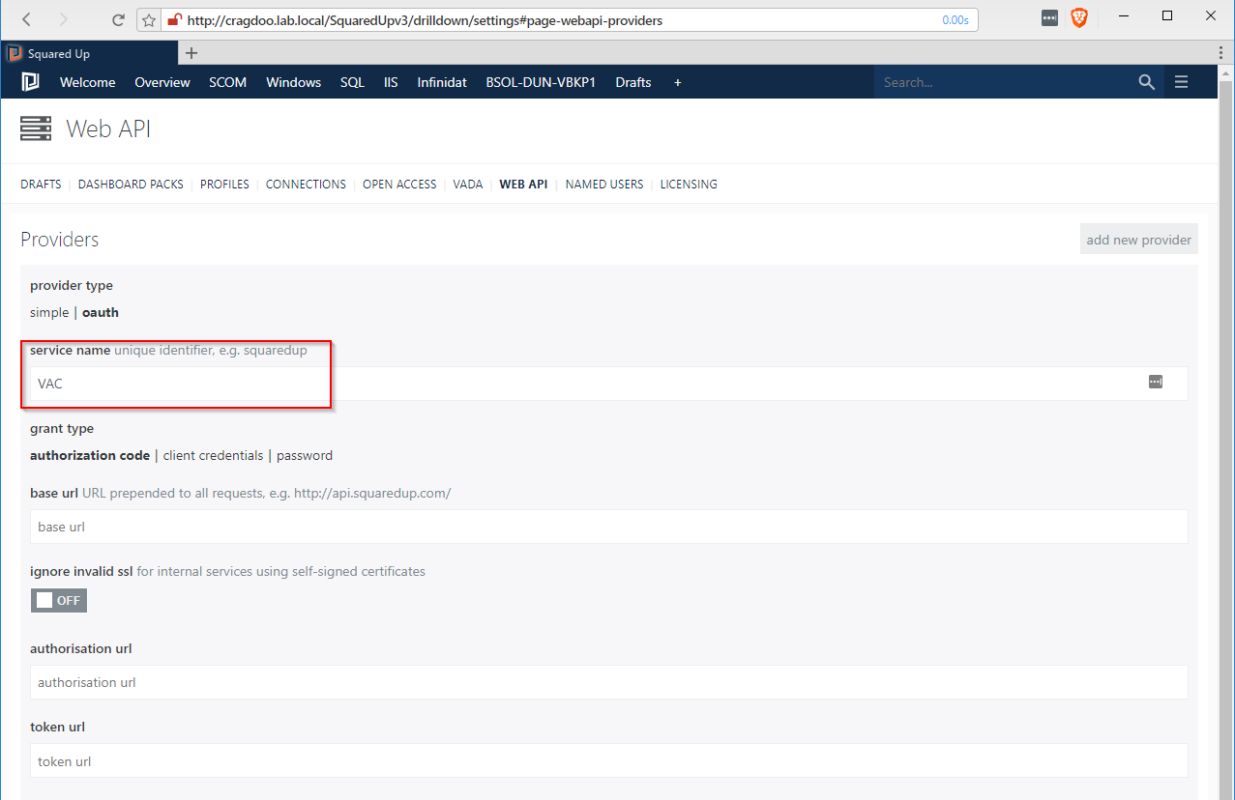Open the SQL menu item

point(352,82)
